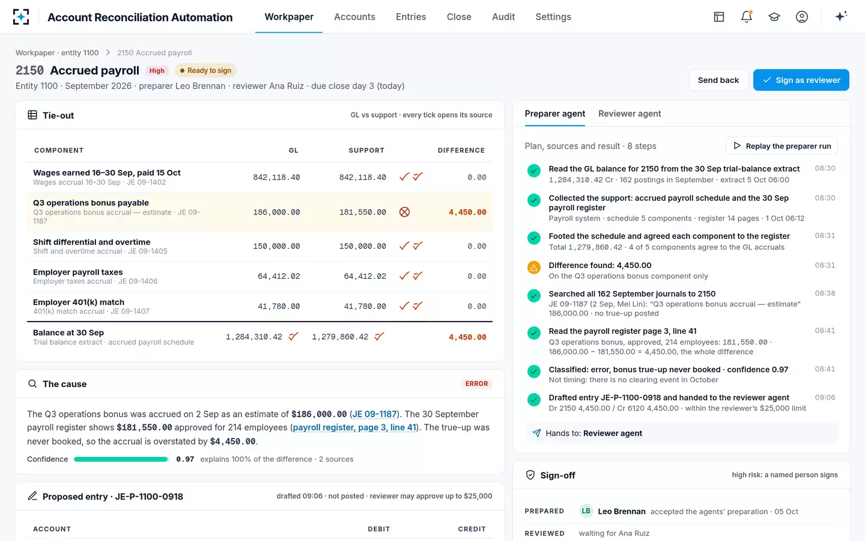Click the Ready to sign status badge

coord(205,70)
